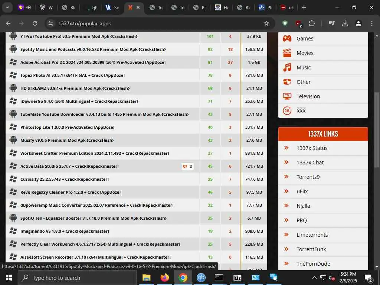Screen dimensions: 380x285
Task: Open the Chrome profile icon
Action: pyautogui.click(x=358, y=23)
